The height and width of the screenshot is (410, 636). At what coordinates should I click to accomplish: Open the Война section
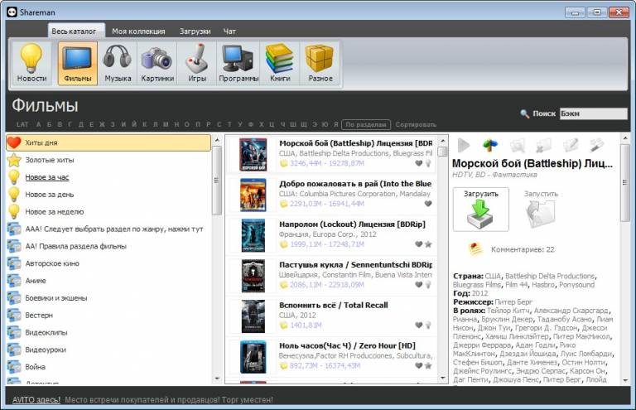[x=108, y=367]
